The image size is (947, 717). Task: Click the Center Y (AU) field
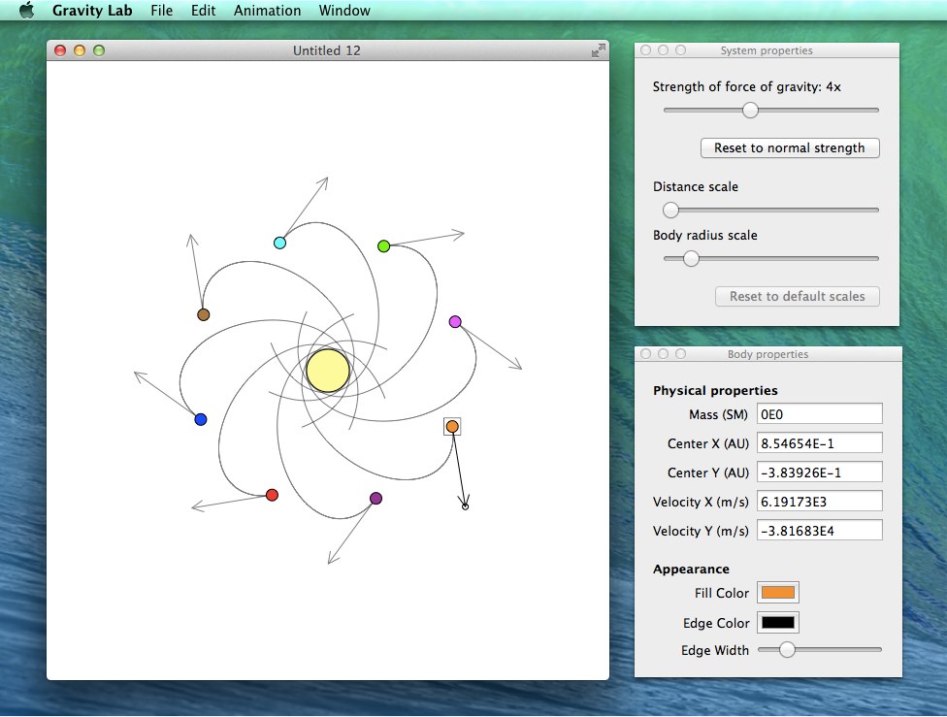pos(820,472)
